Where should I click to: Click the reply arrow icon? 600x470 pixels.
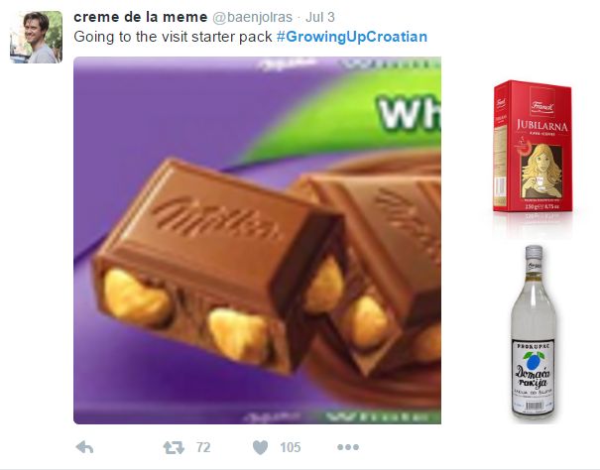coord(84,447)
